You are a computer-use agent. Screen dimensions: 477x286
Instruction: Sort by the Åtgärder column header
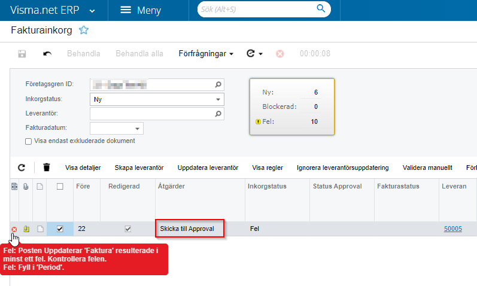[200, 200]
